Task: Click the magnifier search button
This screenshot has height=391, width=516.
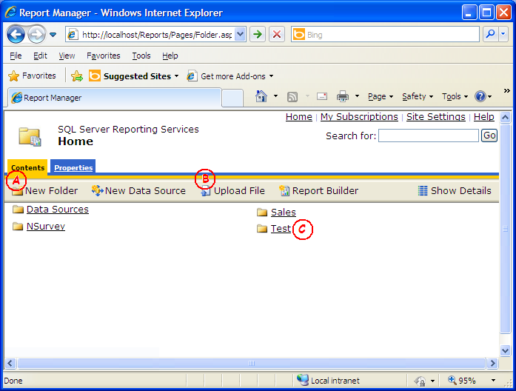Action: tap(490, 34)
